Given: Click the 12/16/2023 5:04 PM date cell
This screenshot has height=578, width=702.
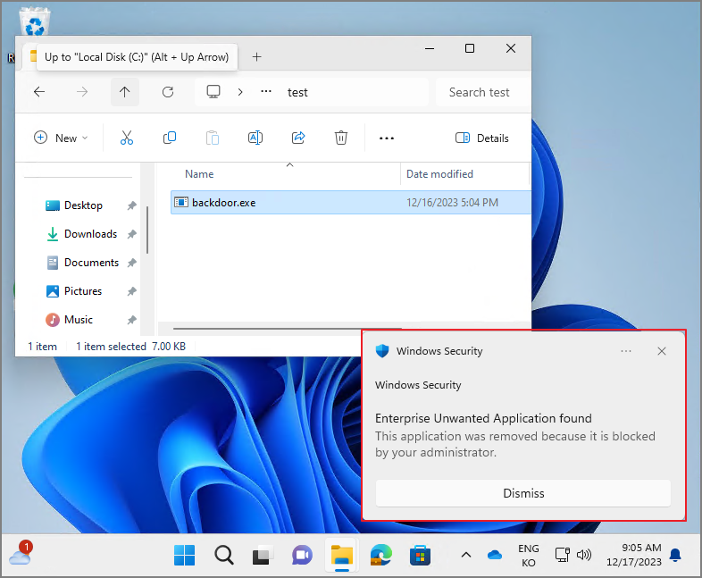Looking at the screenshot, I should (x=452, y=203).
